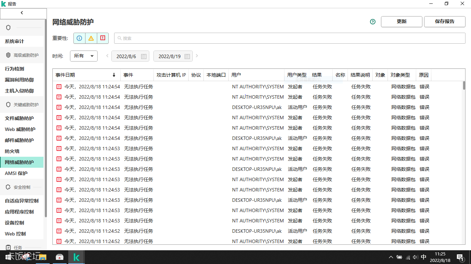Open the 所有 time range dropdown
471x264 pixels.
point(84,56)
